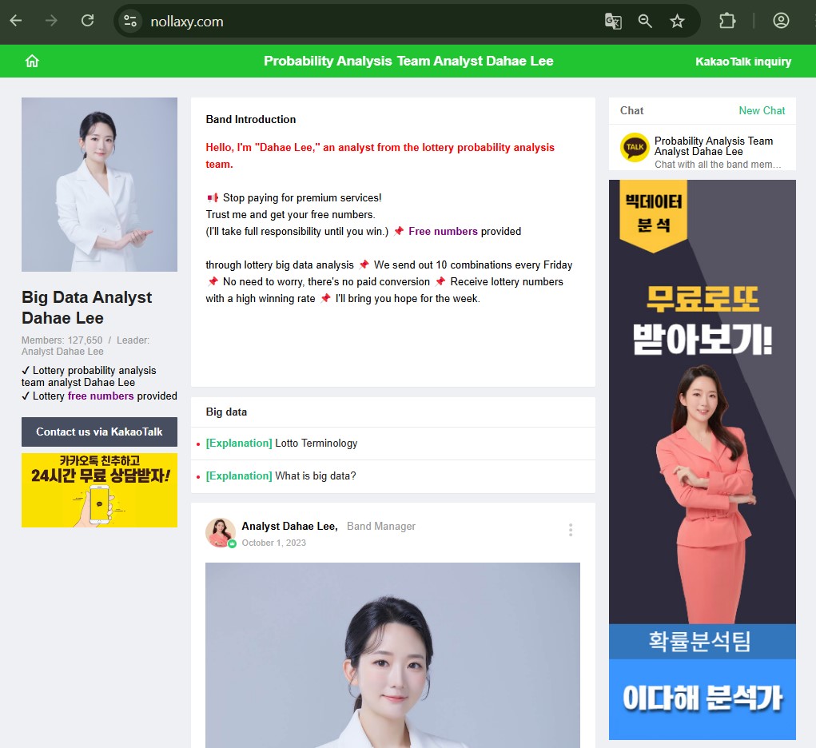Image resolution: width=816 pixels, height=748 pixels.
Task: Click the zoom magnifier icon in address bar
Action: point(645,22)
